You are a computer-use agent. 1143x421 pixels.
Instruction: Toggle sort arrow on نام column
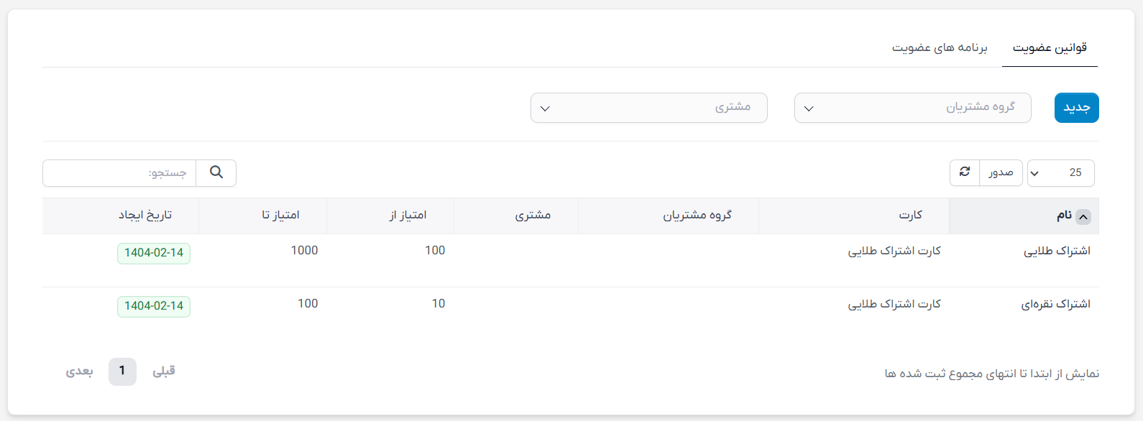click(1083, 217)
